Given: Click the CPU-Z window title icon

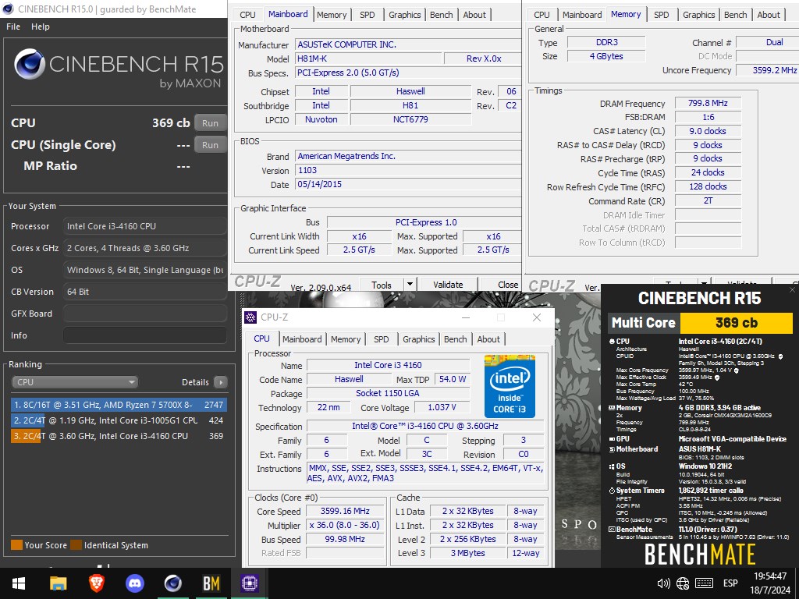Looking at the screenshot, I should pyautogui.click(x=250, y=317).
